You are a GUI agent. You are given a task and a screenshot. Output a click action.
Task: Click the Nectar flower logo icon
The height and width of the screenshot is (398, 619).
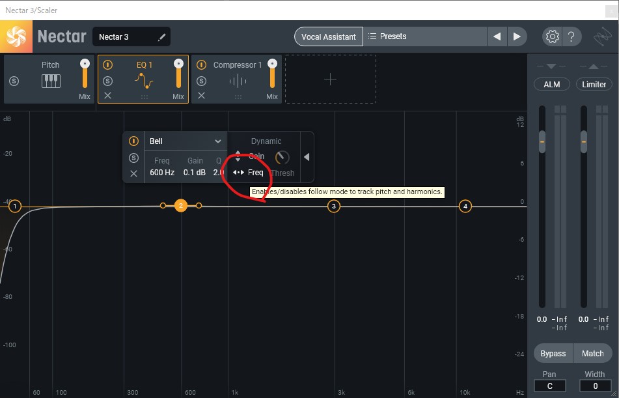point(16,36)
